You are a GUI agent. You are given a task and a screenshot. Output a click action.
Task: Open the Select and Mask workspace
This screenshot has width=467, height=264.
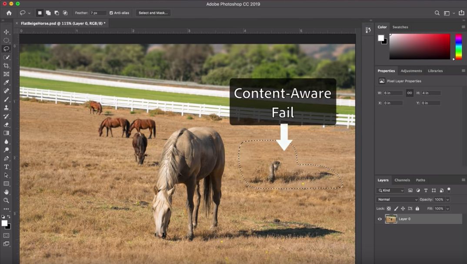pos(153,13)
